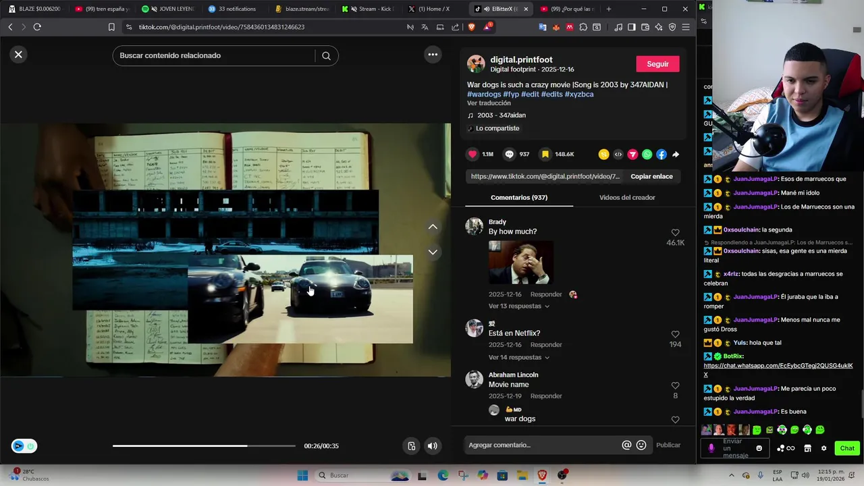Viewport: 864px width, 486px height.
Task: Click the Agregar comentario input field
Action: [543, 445]
